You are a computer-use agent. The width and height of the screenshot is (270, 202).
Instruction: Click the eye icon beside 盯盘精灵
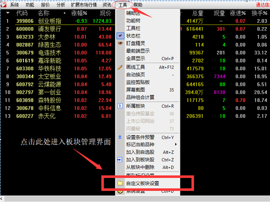click(x=120, y=43)
